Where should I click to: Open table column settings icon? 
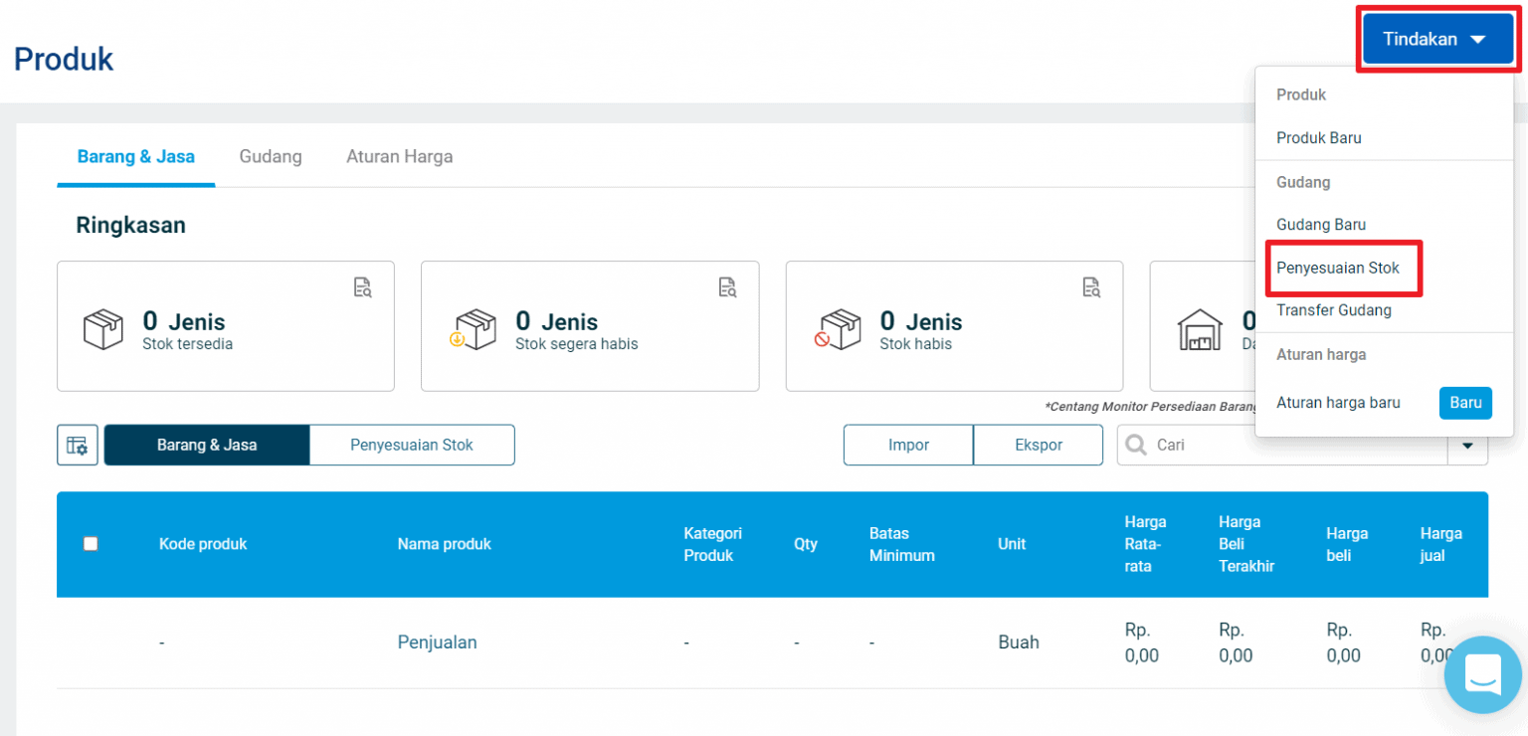coord(77,446)
